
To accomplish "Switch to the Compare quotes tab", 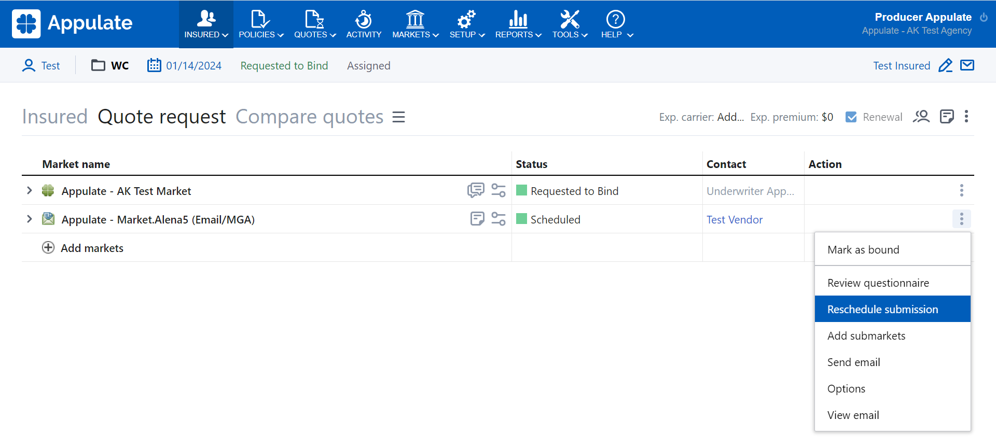I will 309,117.
